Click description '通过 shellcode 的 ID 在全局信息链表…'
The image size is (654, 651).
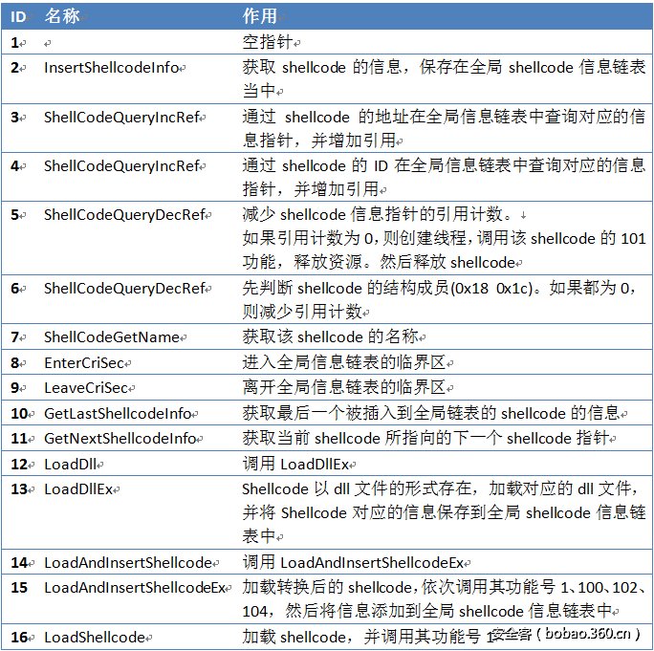point(444,177)
